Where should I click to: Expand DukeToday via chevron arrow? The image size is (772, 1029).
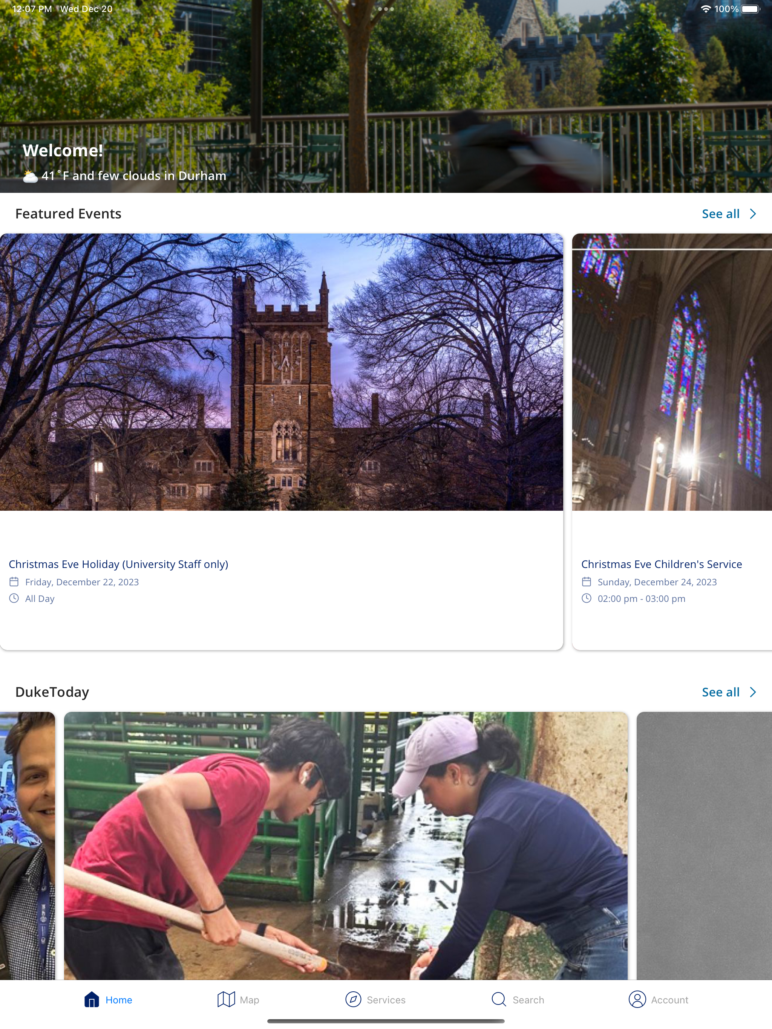753,692
